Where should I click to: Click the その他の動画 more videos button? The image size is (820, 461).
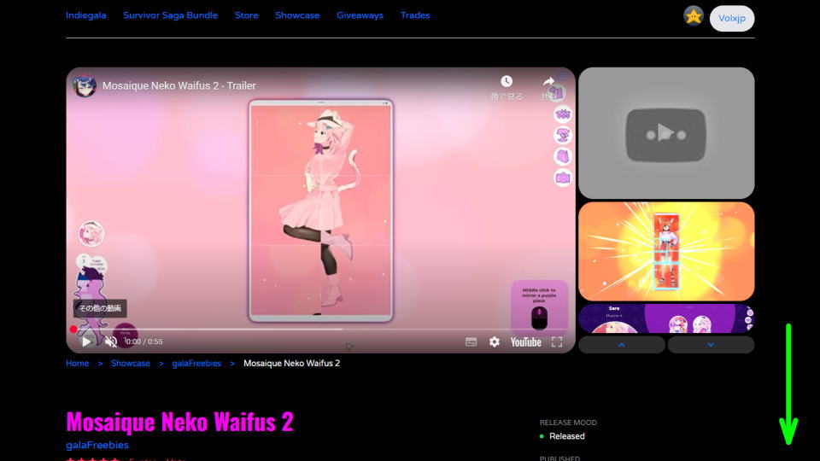click(x=100, y=308)
